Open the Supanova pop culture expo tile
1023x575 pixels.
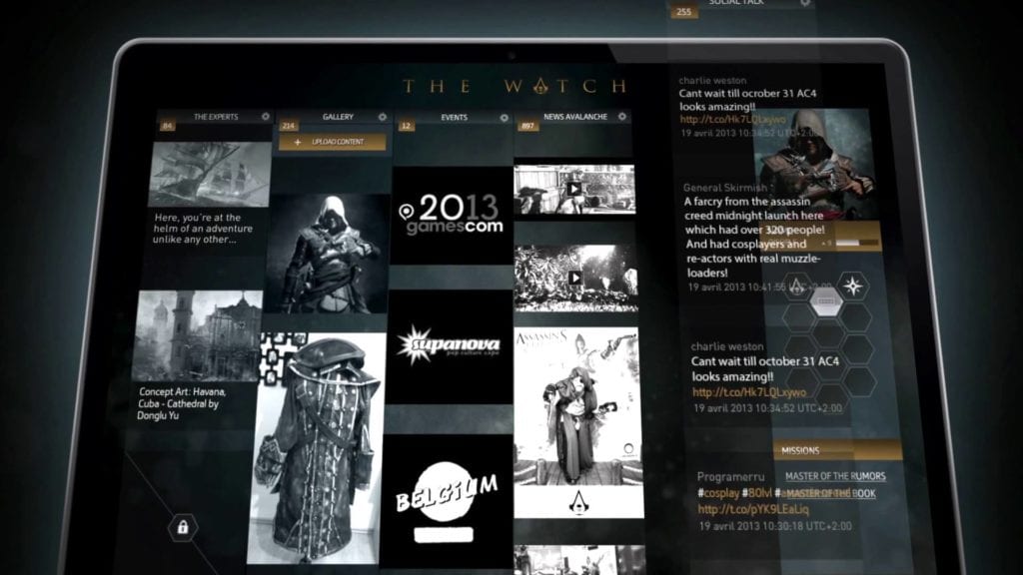(450, 345)
